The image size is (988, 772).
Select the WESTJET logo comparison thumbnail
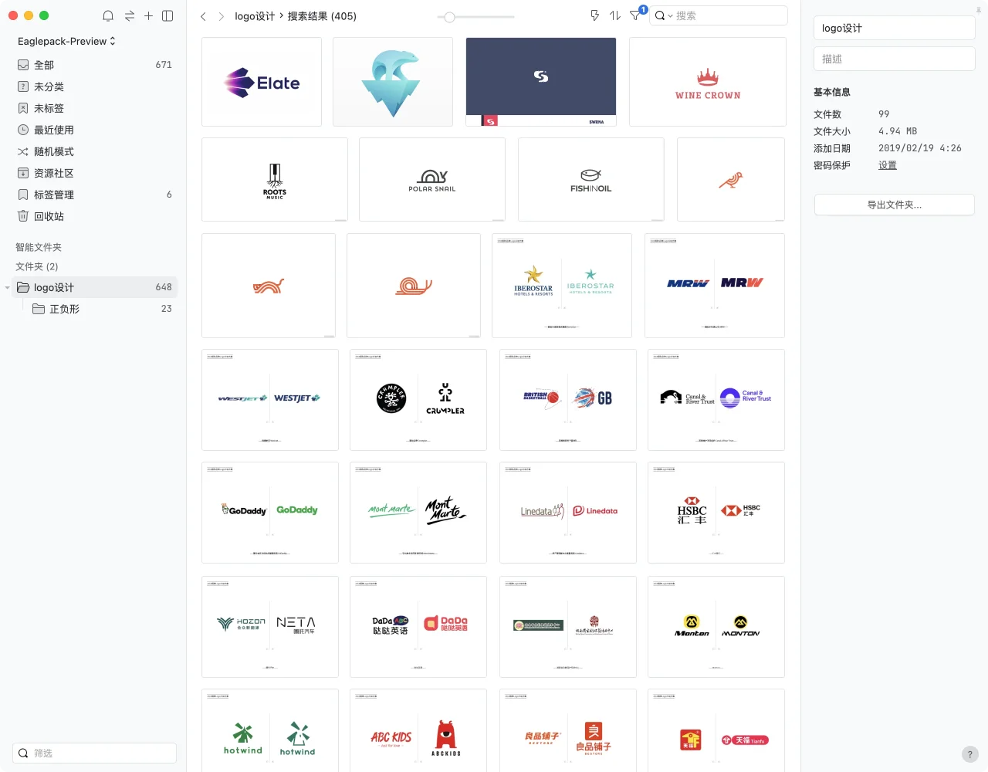[x=270, y=400]
